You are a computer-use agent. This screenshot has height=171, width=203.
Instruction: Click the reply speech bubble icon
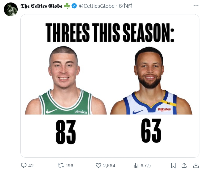click(24, 165)
